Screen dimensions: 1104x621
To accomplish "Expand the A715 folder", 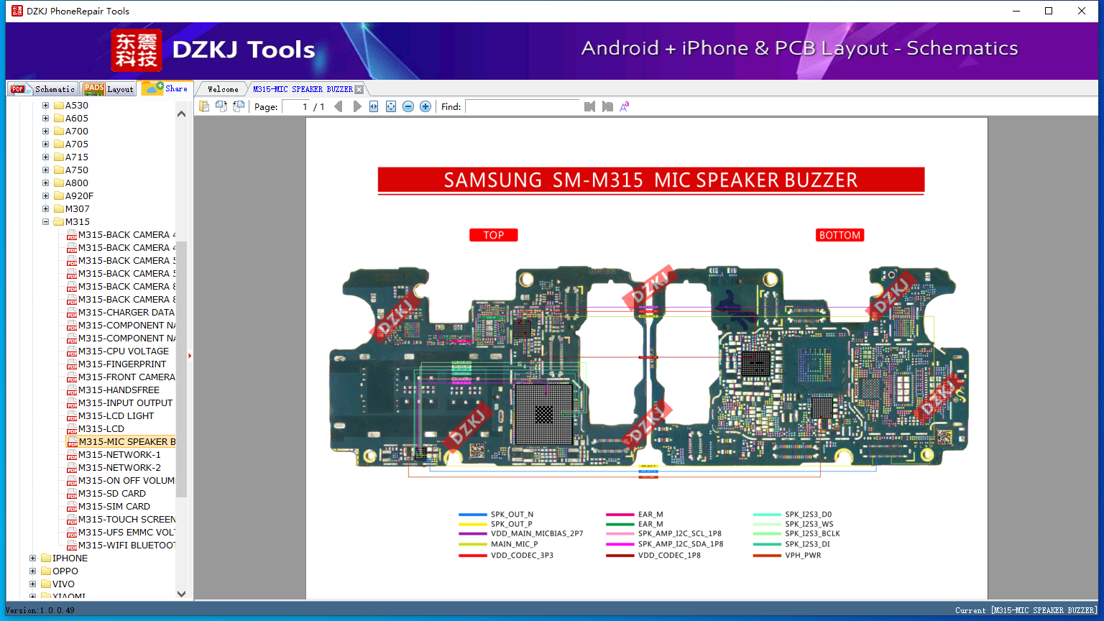I will coord(45,157).
